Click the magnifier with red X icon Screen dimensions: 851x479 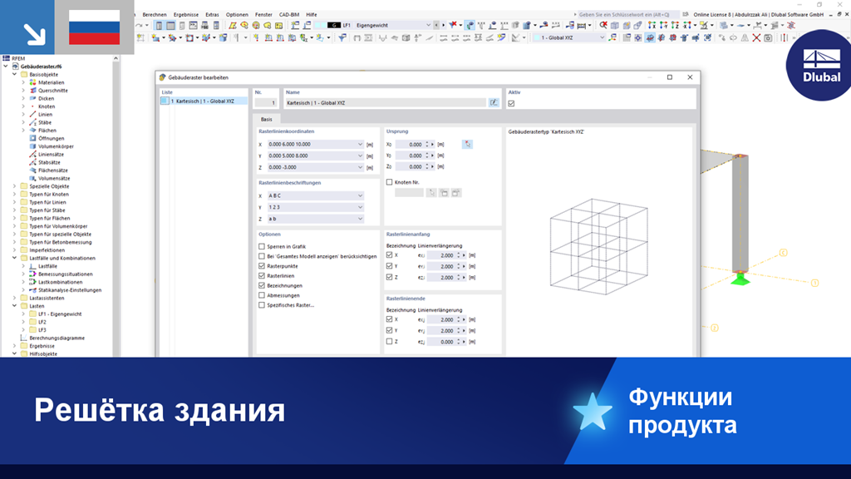click(x=603, y=25)
